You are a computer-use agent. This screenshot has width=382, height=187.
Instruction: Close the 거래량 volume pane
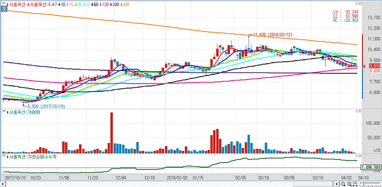360,111
